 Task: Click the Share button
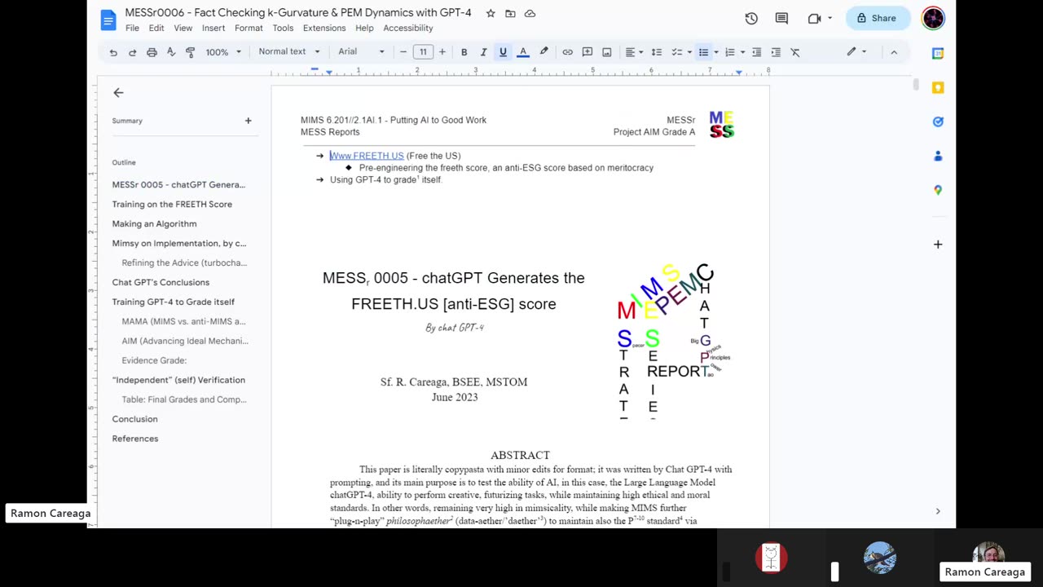[878, 18]
